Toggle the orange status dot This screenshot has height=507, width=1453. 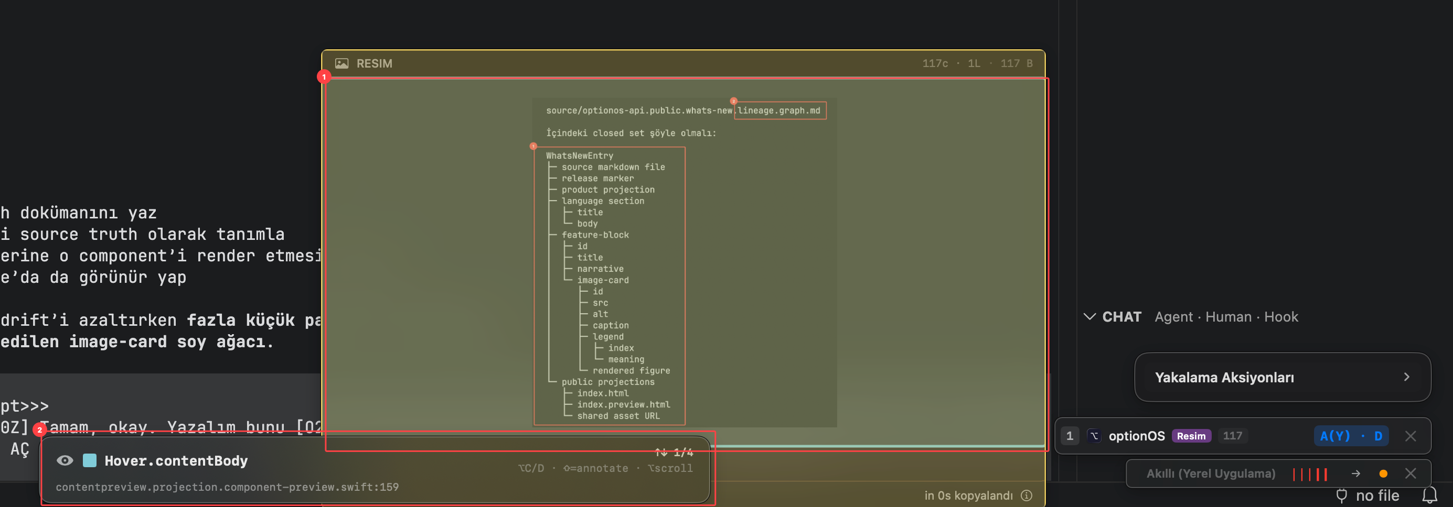tap(1383, 473)
